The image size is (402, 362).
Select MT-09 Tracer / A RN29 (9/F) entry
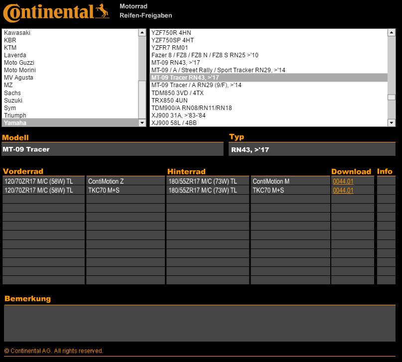pyautogui.click(x=196, y=85)
